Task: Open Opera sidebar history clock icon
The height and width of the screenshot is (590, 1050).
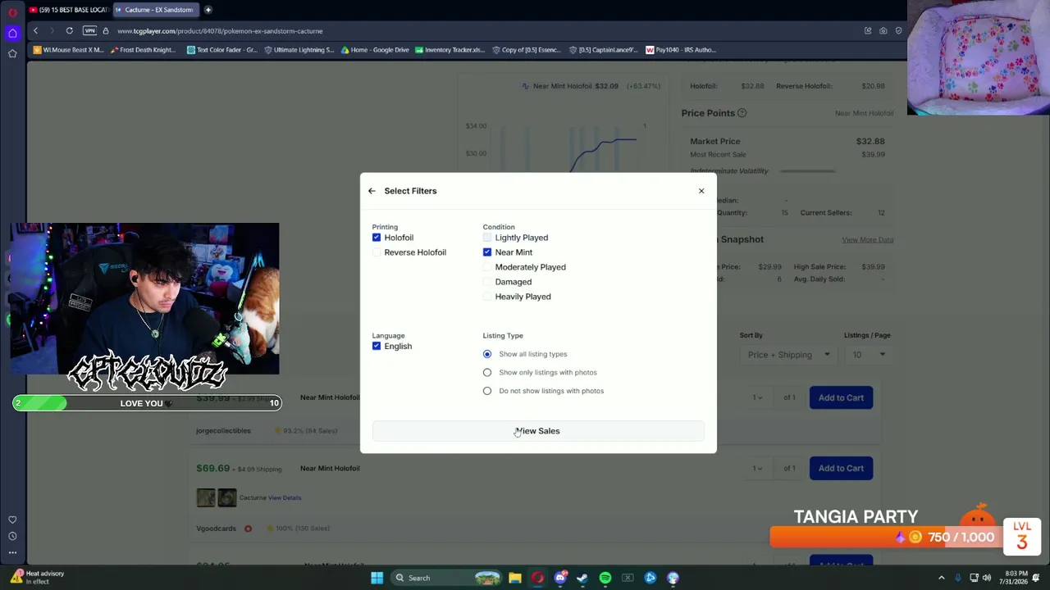Action: tap(12, 536)
